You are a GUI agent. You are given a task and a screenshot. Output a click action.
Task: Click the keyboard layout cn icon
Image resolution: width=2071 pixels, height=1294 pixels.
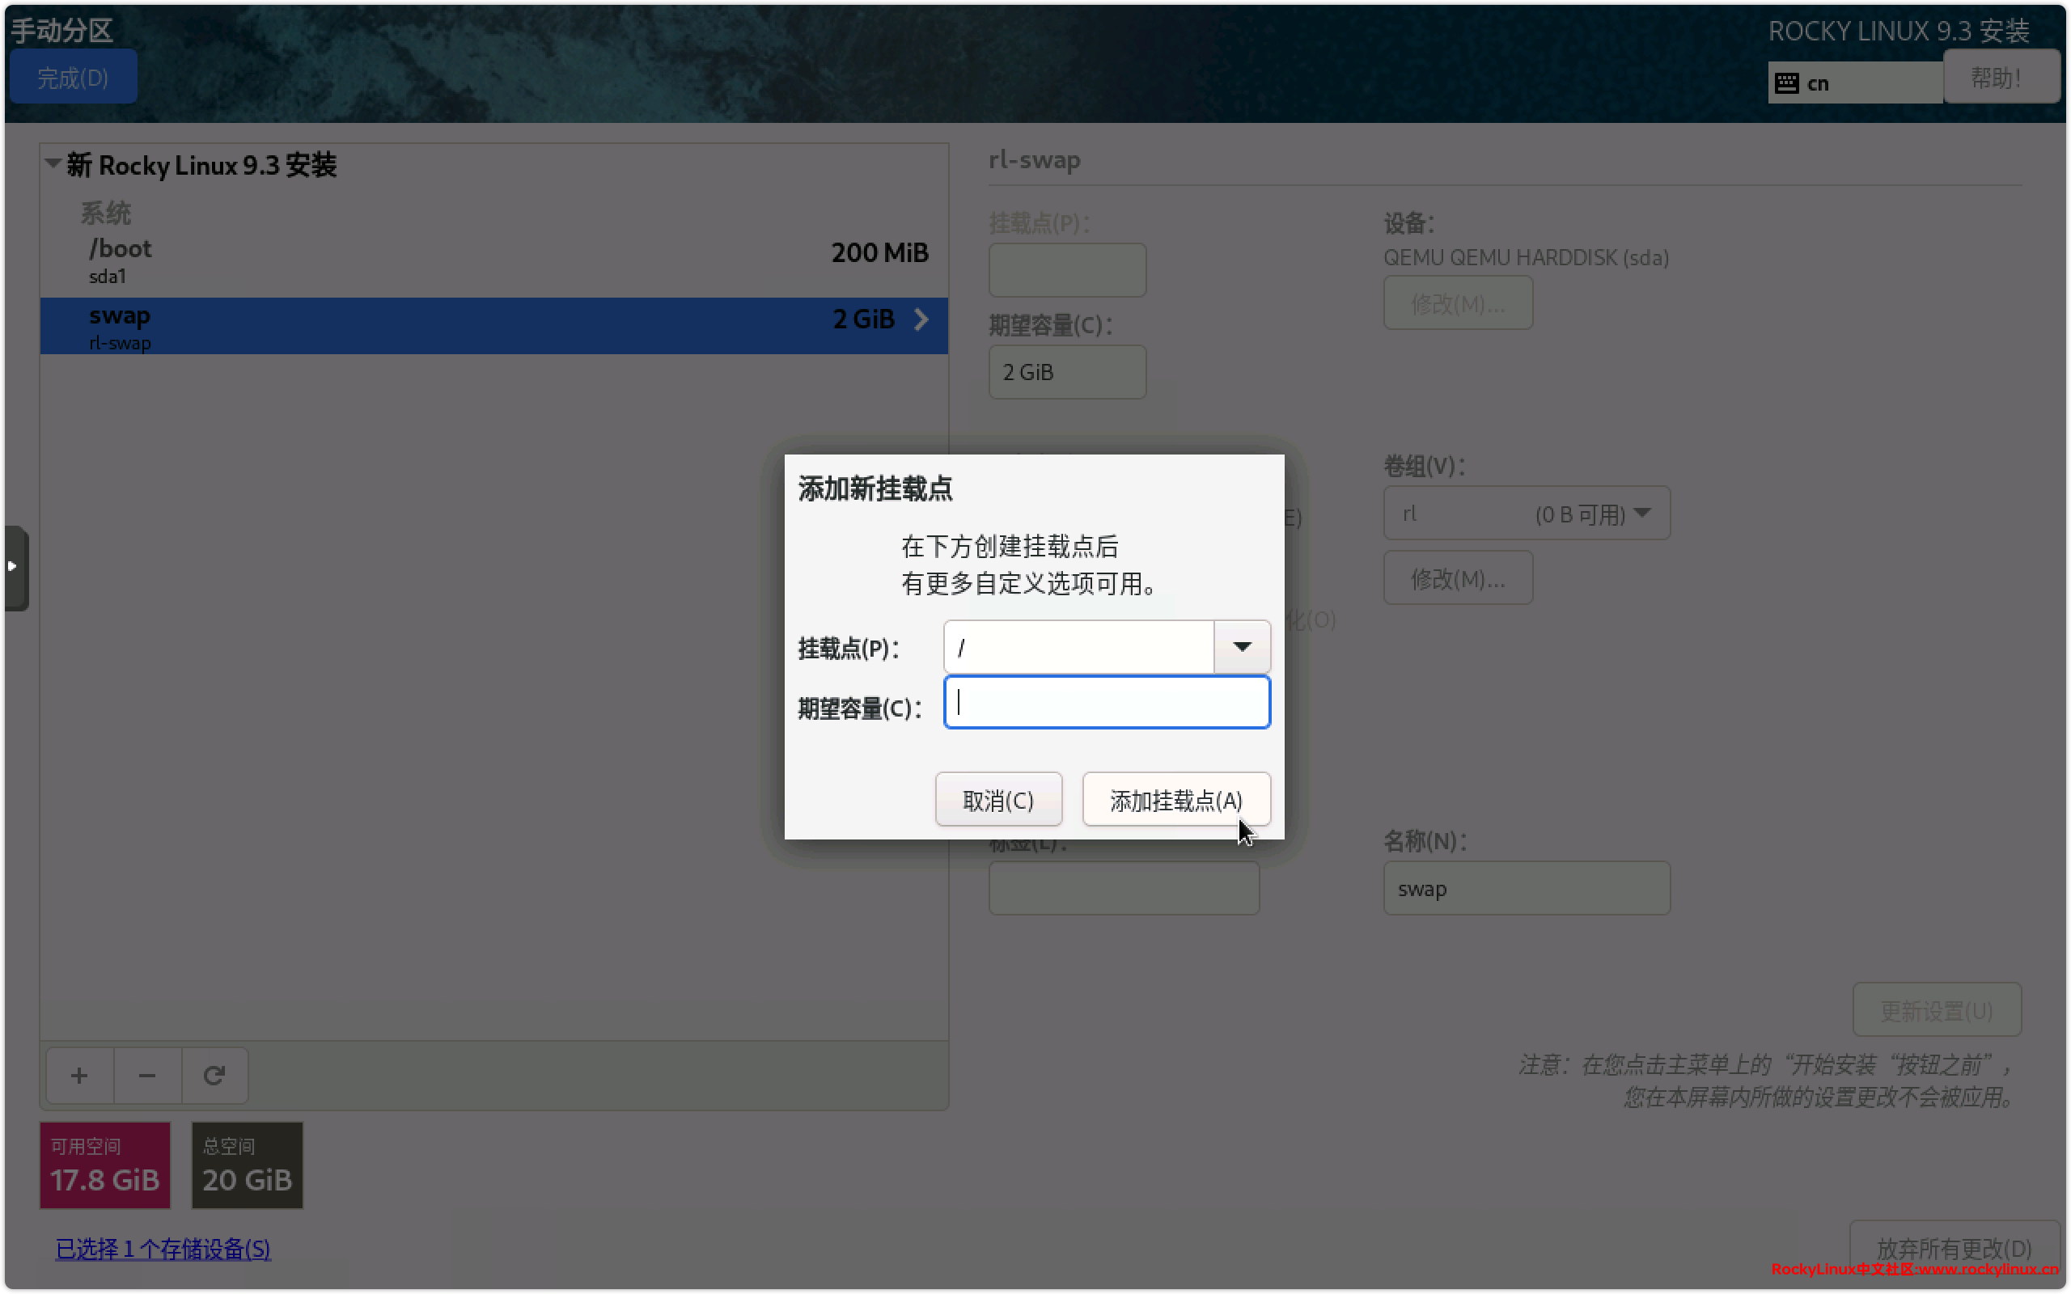click(1787, 83)
